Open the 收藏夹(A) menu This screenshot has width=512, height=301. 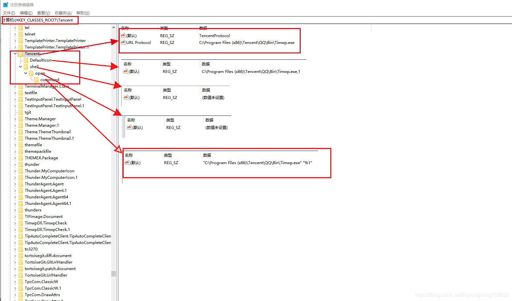[63, 13]
